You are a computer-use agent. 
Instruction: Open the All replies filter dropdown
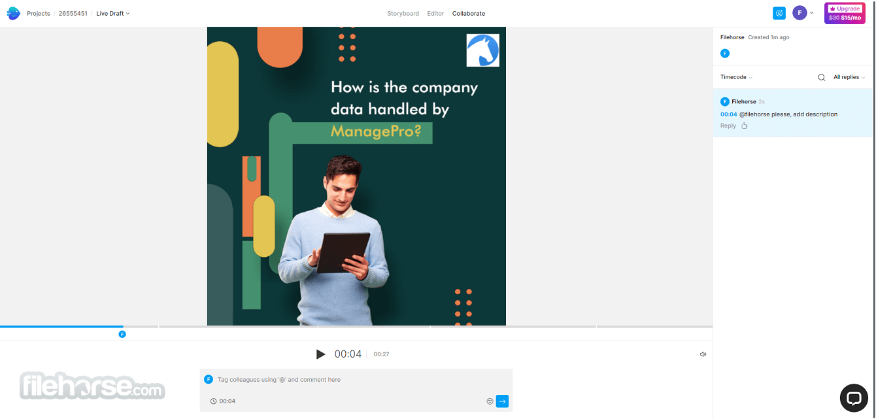click(849, 77)
